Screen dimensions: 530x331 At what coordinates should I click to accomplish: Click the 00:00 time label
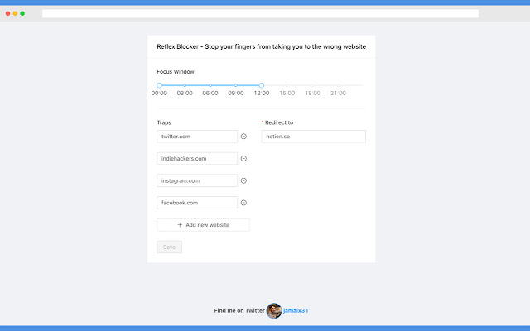coord(159,94)
